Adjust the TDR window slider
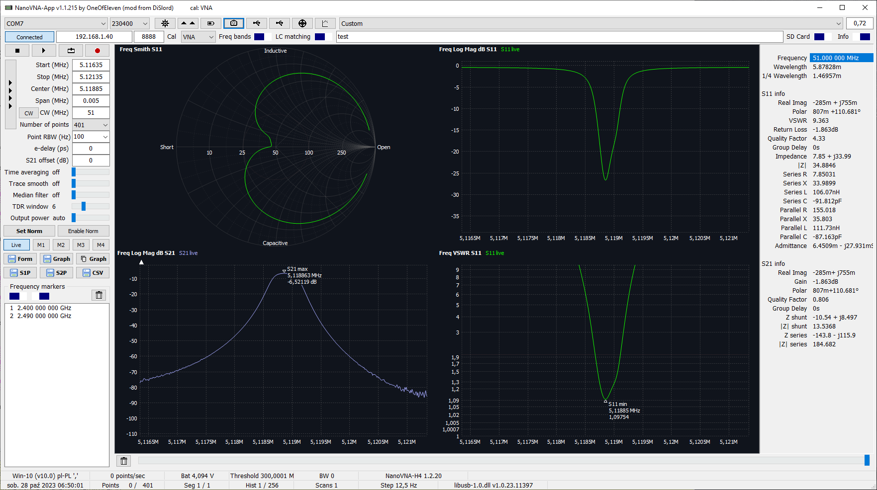This screenshot has width=877, height=490. pos(84,206)
